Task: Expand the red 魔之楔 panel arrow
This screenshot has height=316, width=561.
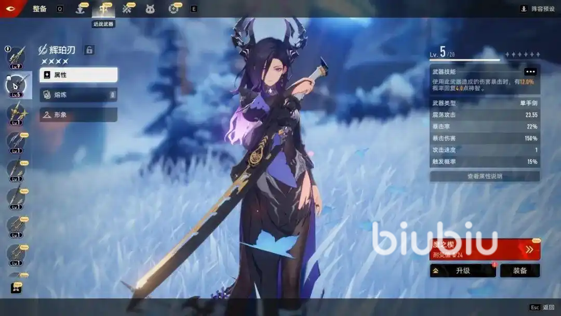Action: tap(529, 249)
